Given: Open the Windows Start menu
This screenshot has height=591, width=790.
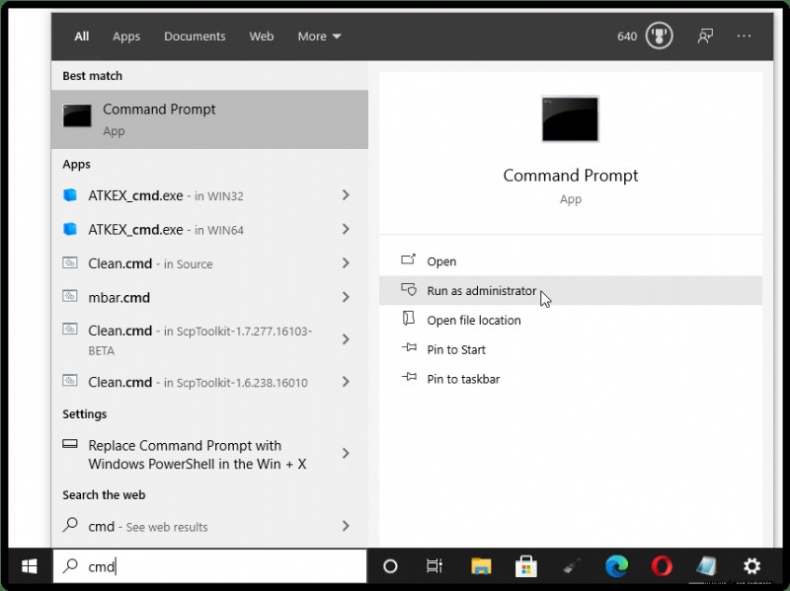Looking at the screenshot, I should coord(30,565).
